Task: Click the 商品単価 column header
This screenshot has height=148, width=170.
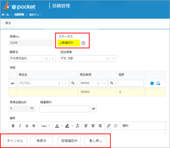Action: [x=86, y=75]
